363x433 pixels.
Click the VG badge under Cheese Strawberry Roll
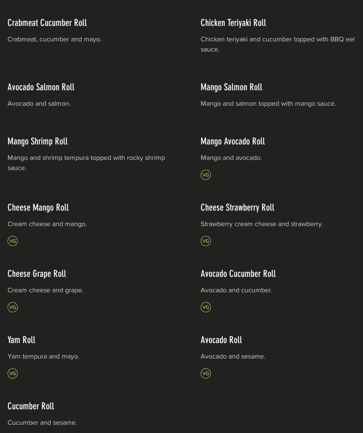[x=206, y=241]
